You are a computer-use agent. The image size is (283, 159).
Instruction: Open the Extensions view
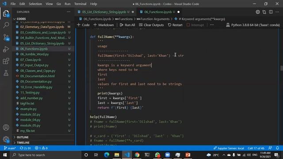click(x=6, y=61)
